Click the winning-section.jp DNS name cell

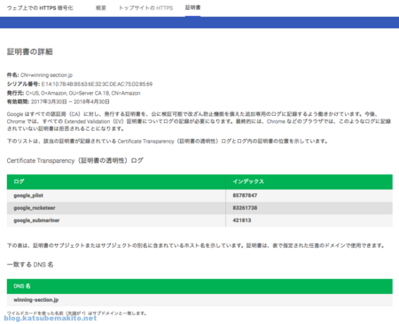tap(199, 300)
